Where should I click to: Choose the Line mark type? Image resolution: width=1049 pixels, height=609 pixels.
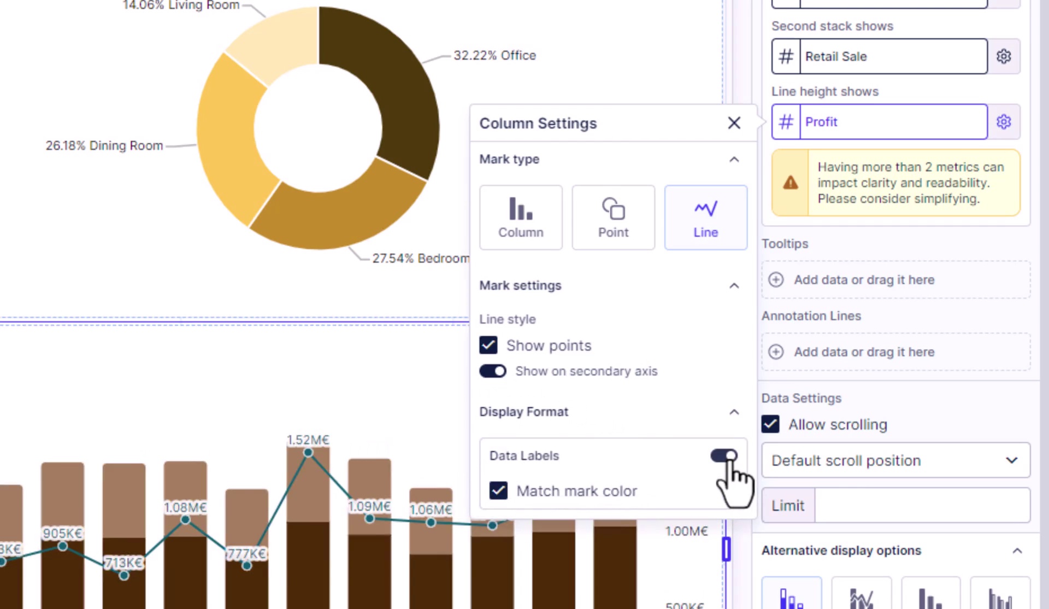click(x=705, y=218)
